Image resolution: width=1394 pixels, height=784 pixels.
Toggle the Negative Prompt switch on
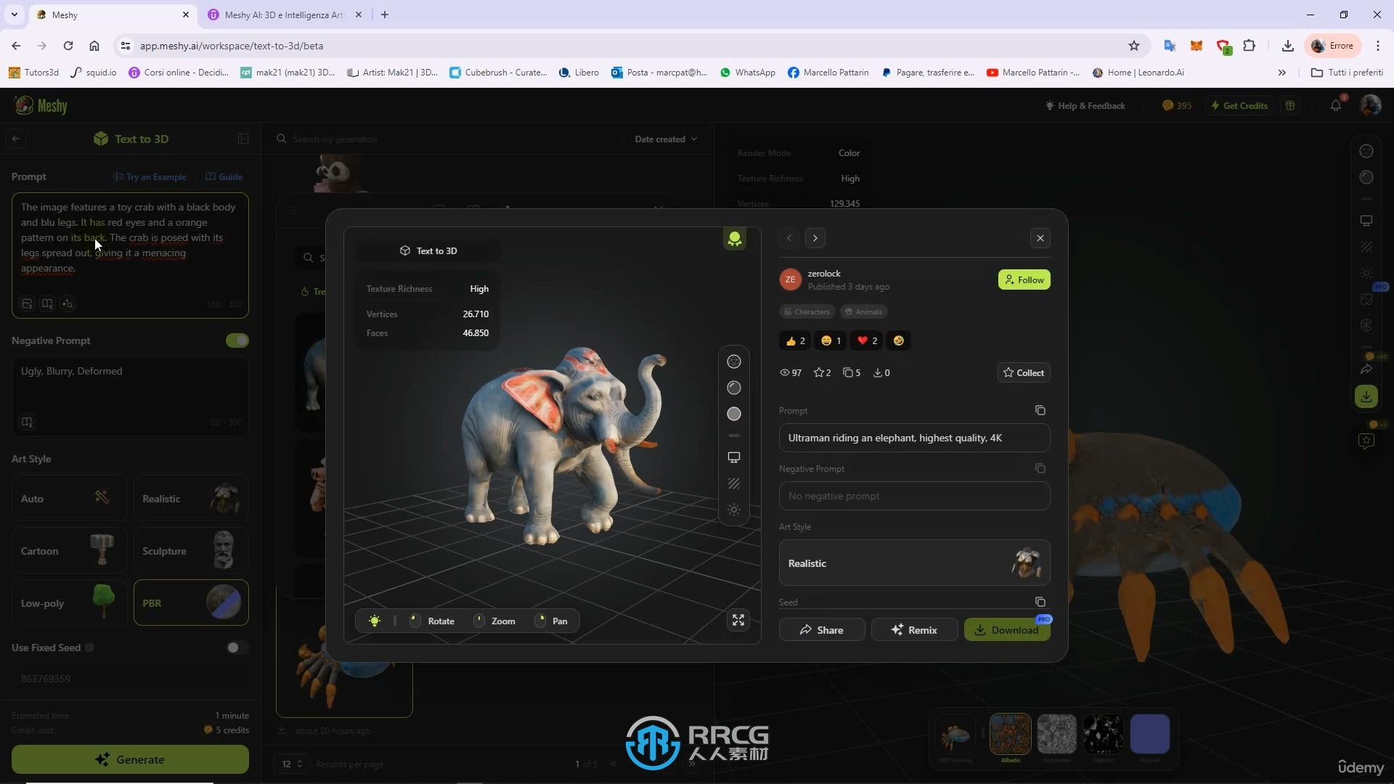tap(237, 340)
